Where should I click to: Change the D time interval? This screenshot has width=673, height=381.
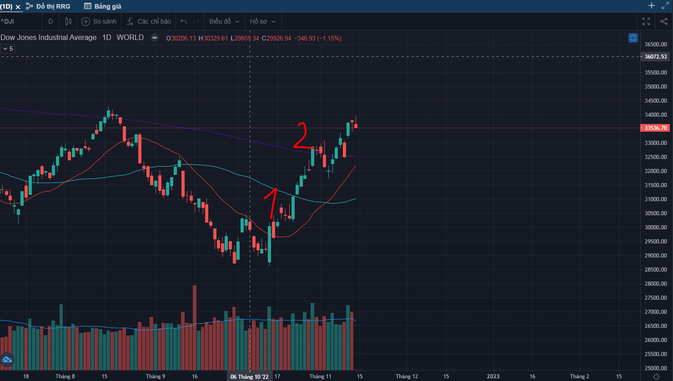50,21
